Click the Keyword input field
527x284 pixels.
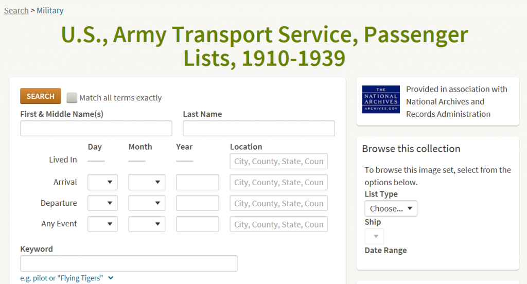pos(129,263)
